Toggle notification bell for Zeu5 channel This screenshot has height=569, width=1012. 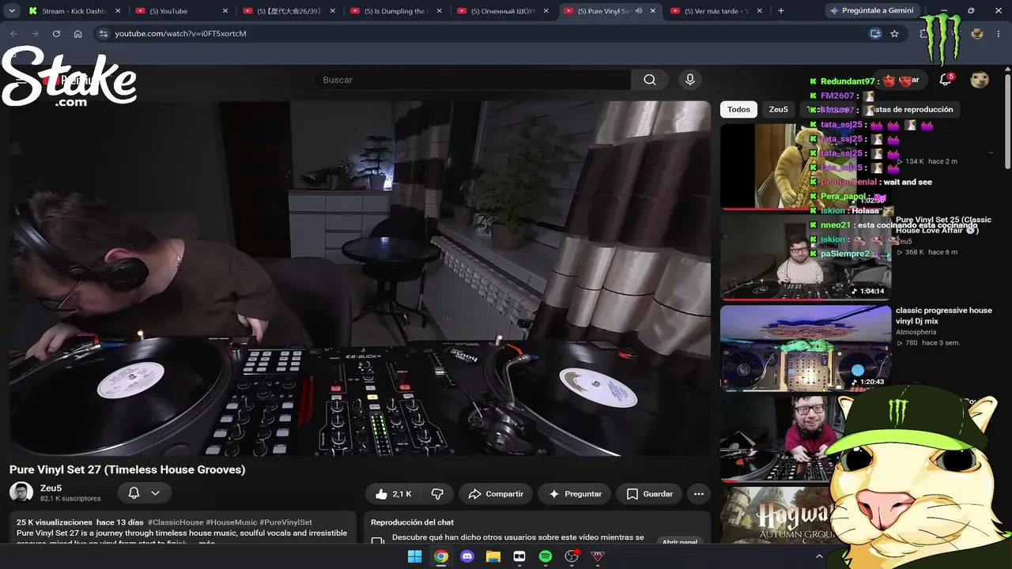[134, 493]
